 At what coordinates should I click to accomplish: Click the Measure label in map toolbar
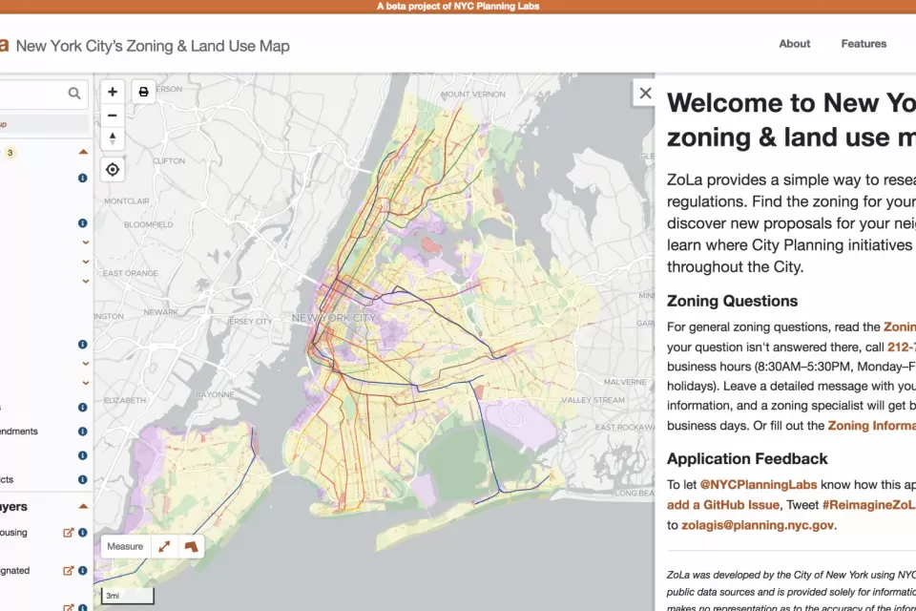(125, 546)
